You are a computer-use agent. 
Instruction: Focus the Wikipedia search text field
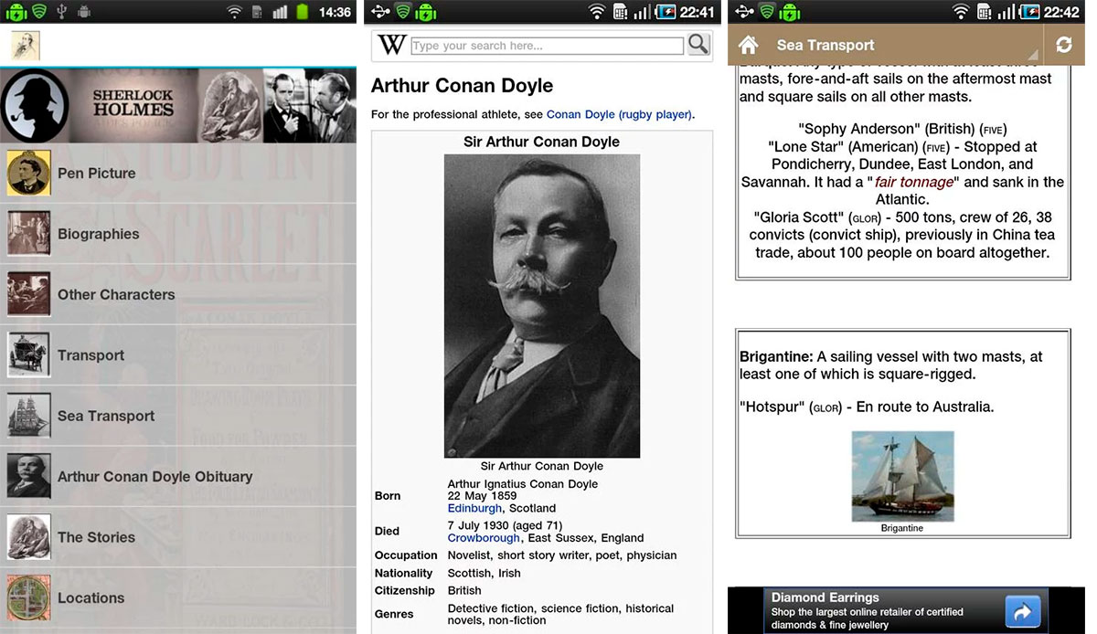click(547, 46)
